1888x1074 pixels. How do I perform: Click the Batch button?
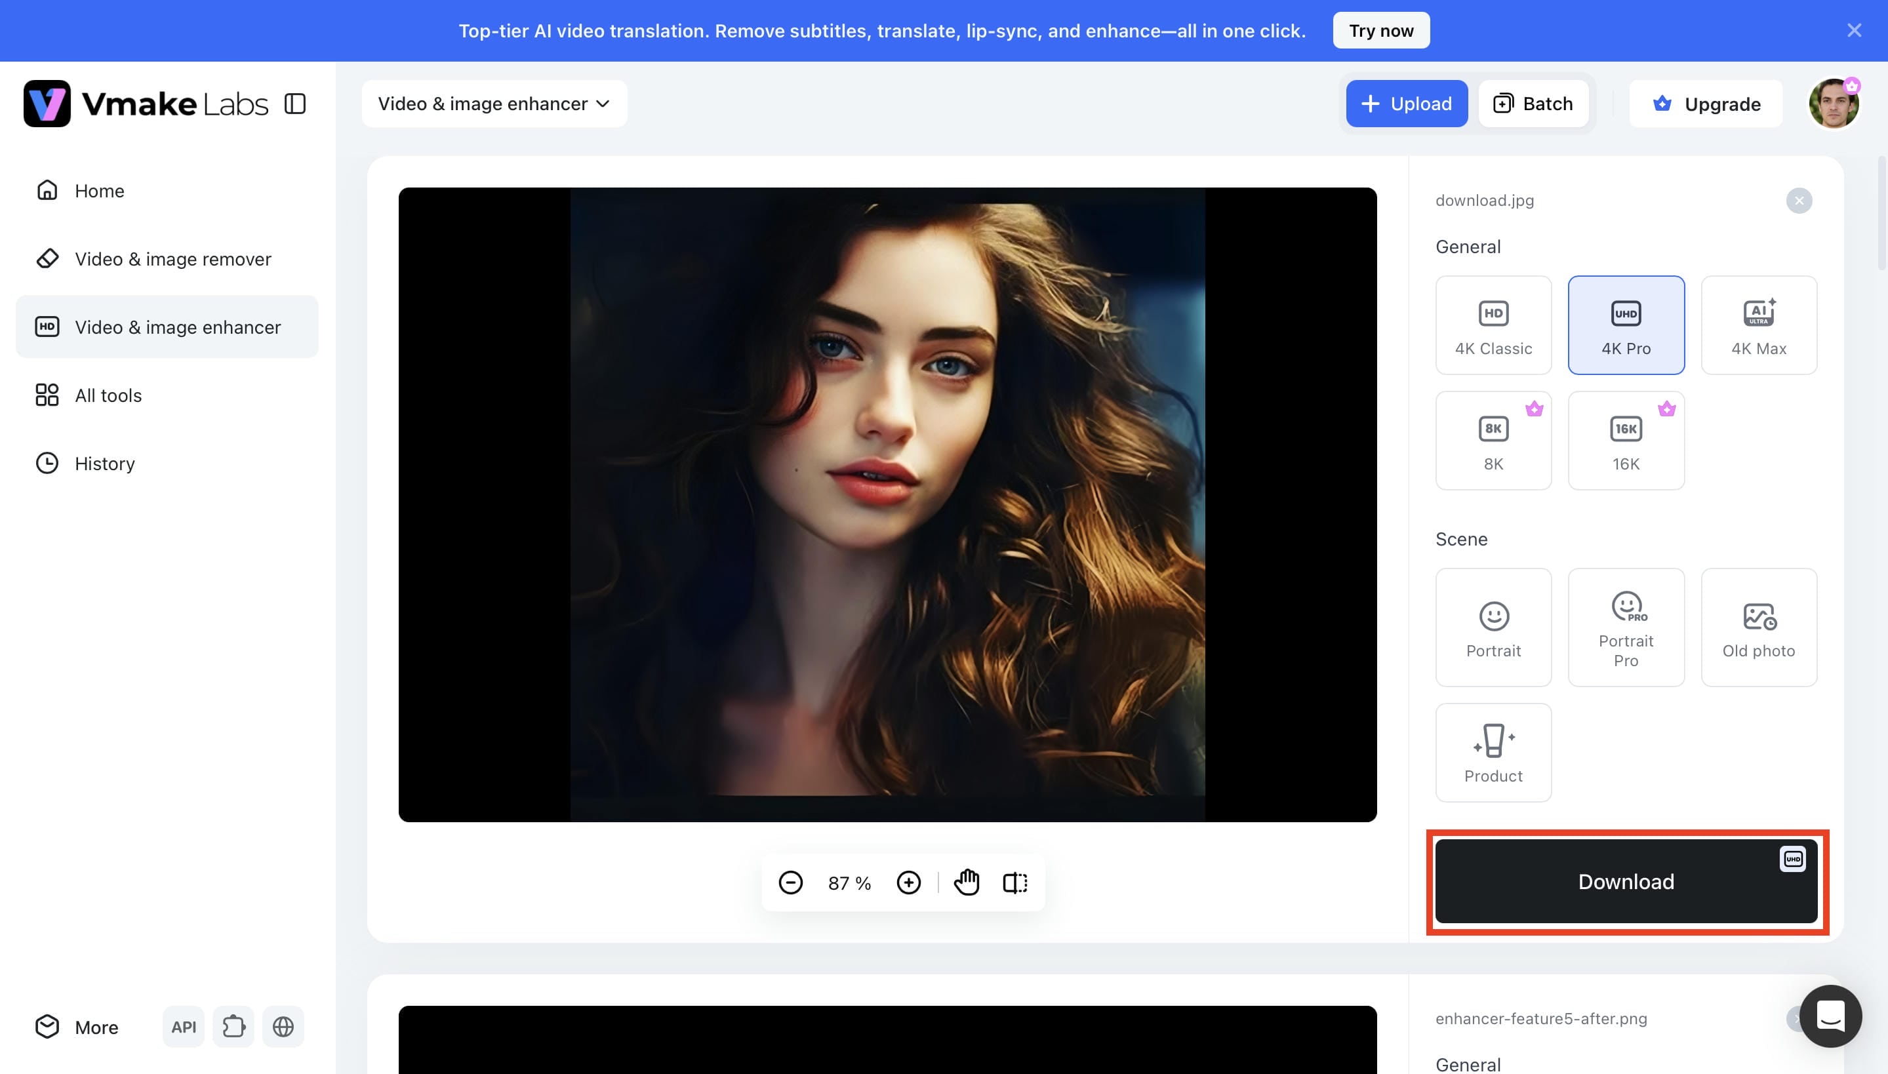click(1533, 104)
